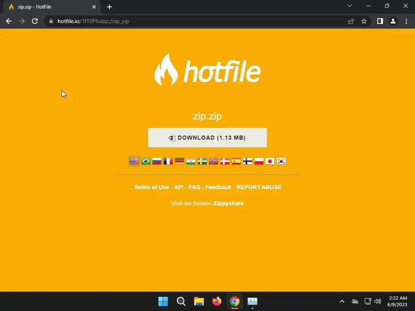
Task: Select the Danish flag language icon
Action: pyautogui.click(x=225, y=161)
